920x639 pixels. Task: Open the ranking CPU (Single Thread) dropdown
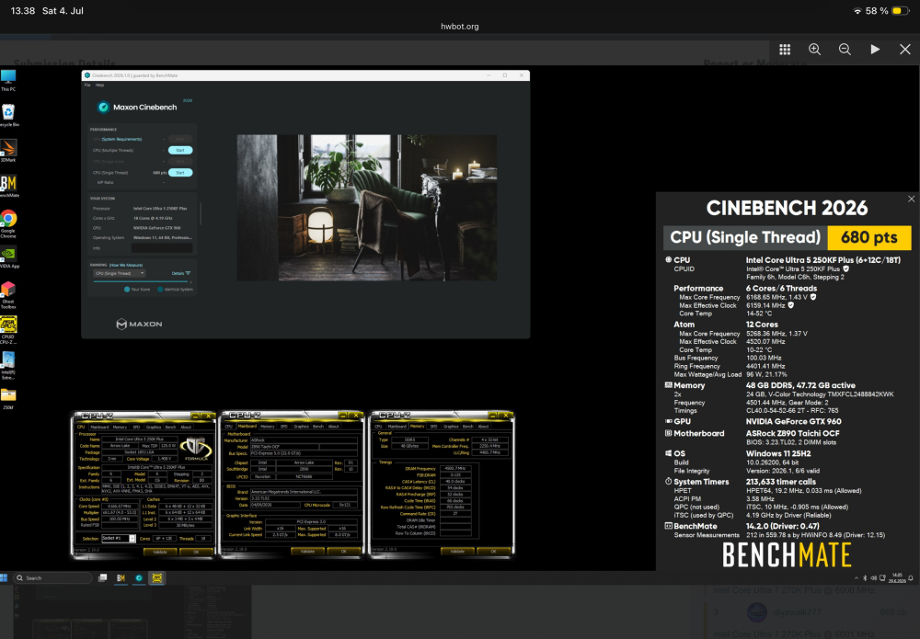tap(119, 273)
